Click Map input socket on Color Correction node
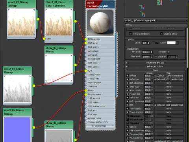189x142 pixels. 44,39
